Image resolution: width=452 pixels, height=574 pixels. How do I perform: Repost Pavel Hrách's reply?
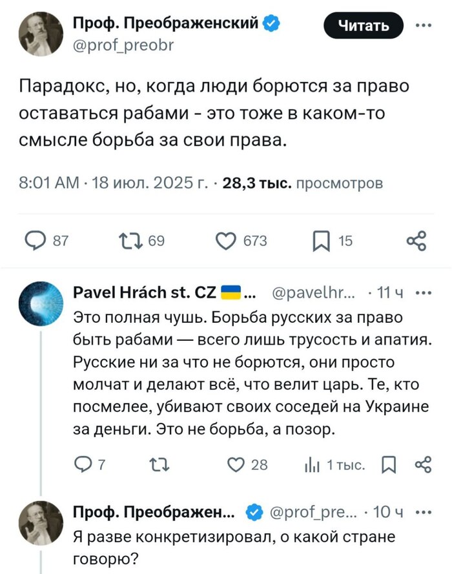point(157,464)
